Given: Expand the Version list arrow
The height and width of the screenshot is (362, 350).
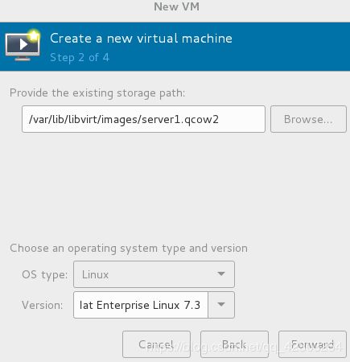Looking at the screenshot, I should [x=221, y=305].
